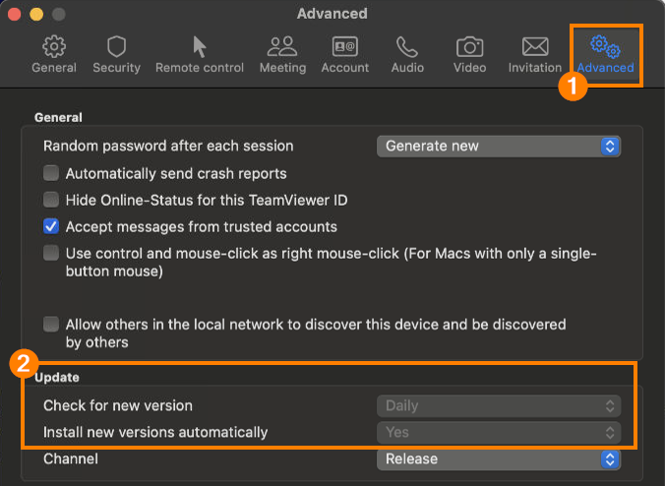Open the Channel Release dropdown
665x486 pixels.
tap(499, 459)
